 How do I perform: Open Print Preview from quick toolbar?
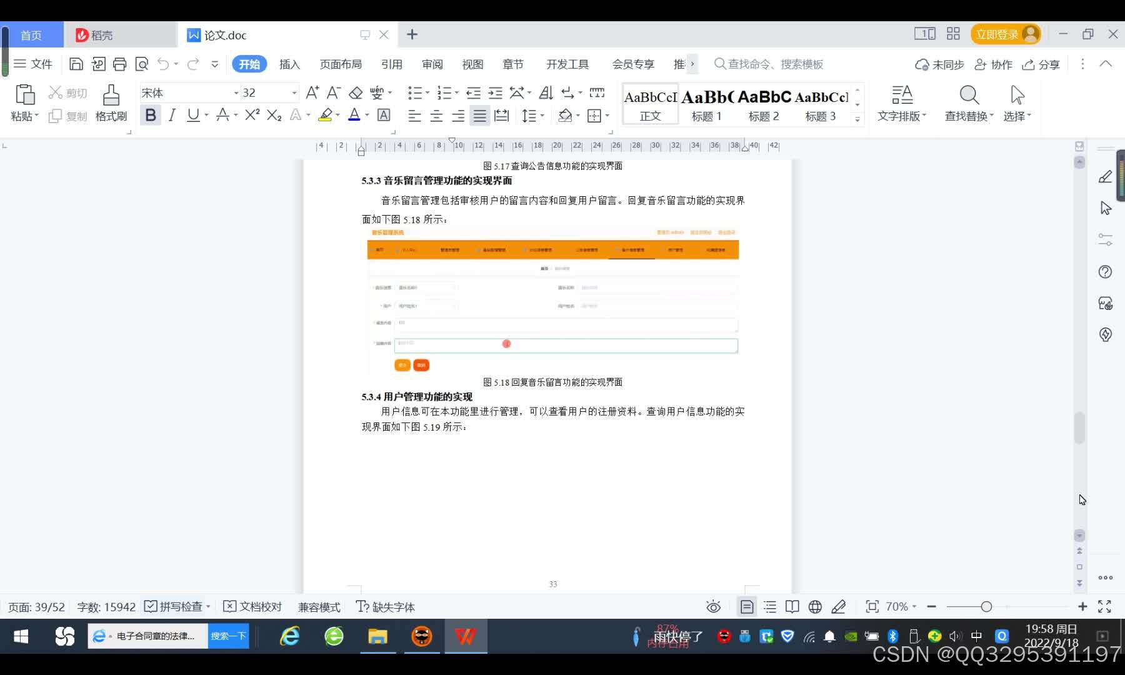(142, 64)
